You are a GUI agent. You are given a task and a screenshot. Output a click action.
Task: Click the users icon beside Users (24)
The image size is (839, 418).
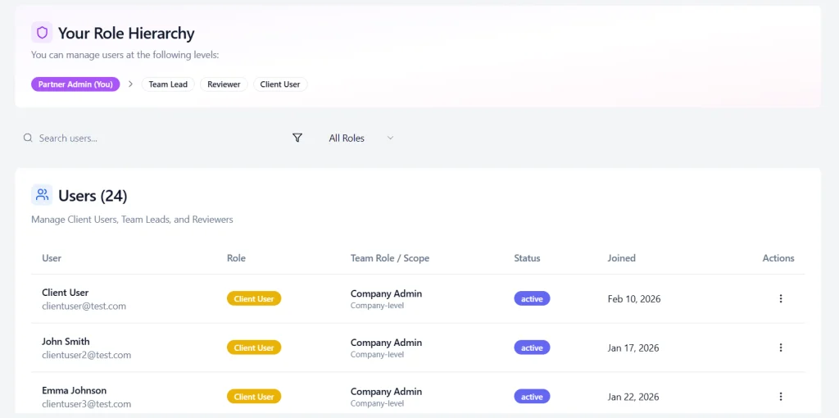pos(42,195)
